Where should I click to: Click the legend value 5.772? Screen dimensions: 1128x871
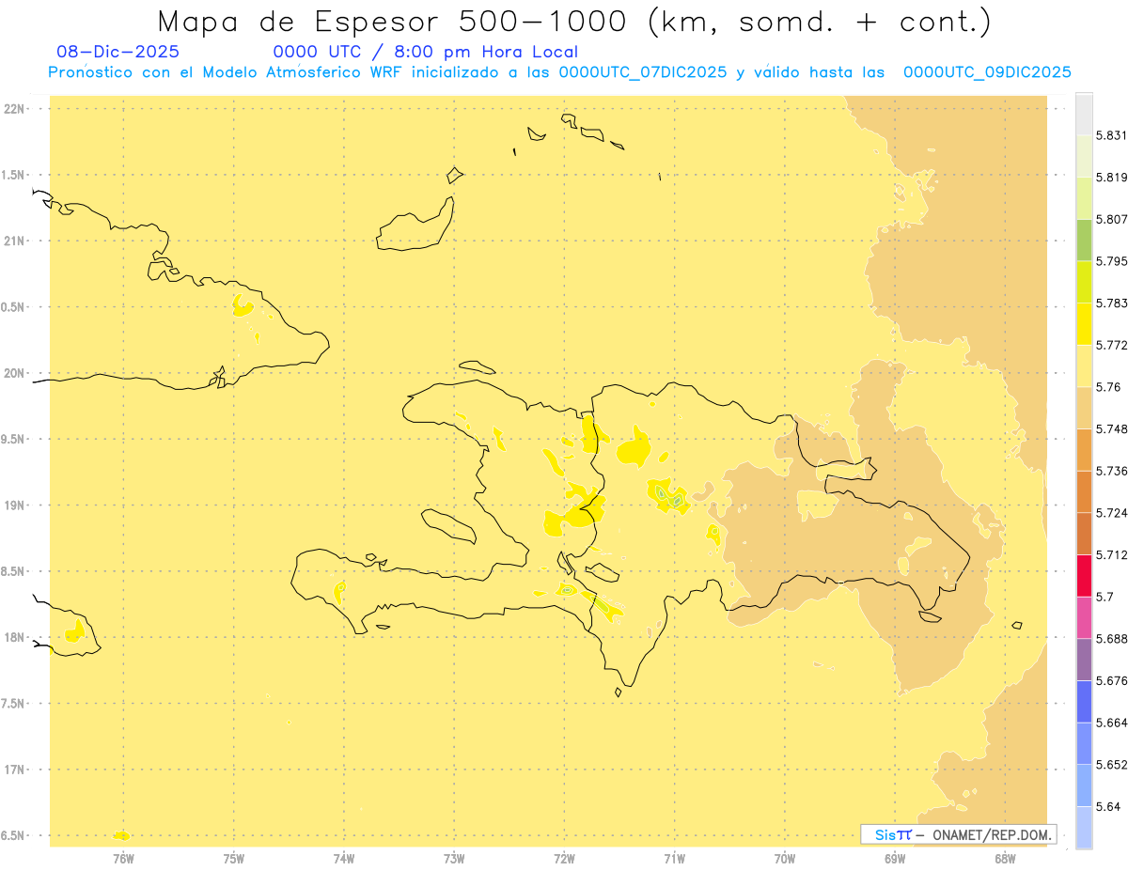[x=1111, y=345]
